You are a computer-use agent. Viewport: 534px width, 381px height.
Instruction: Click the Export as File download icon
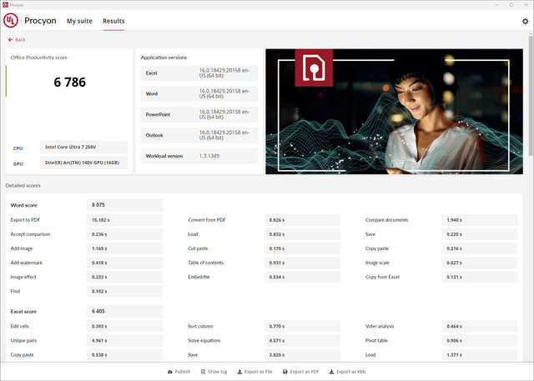tap(239, 372)
